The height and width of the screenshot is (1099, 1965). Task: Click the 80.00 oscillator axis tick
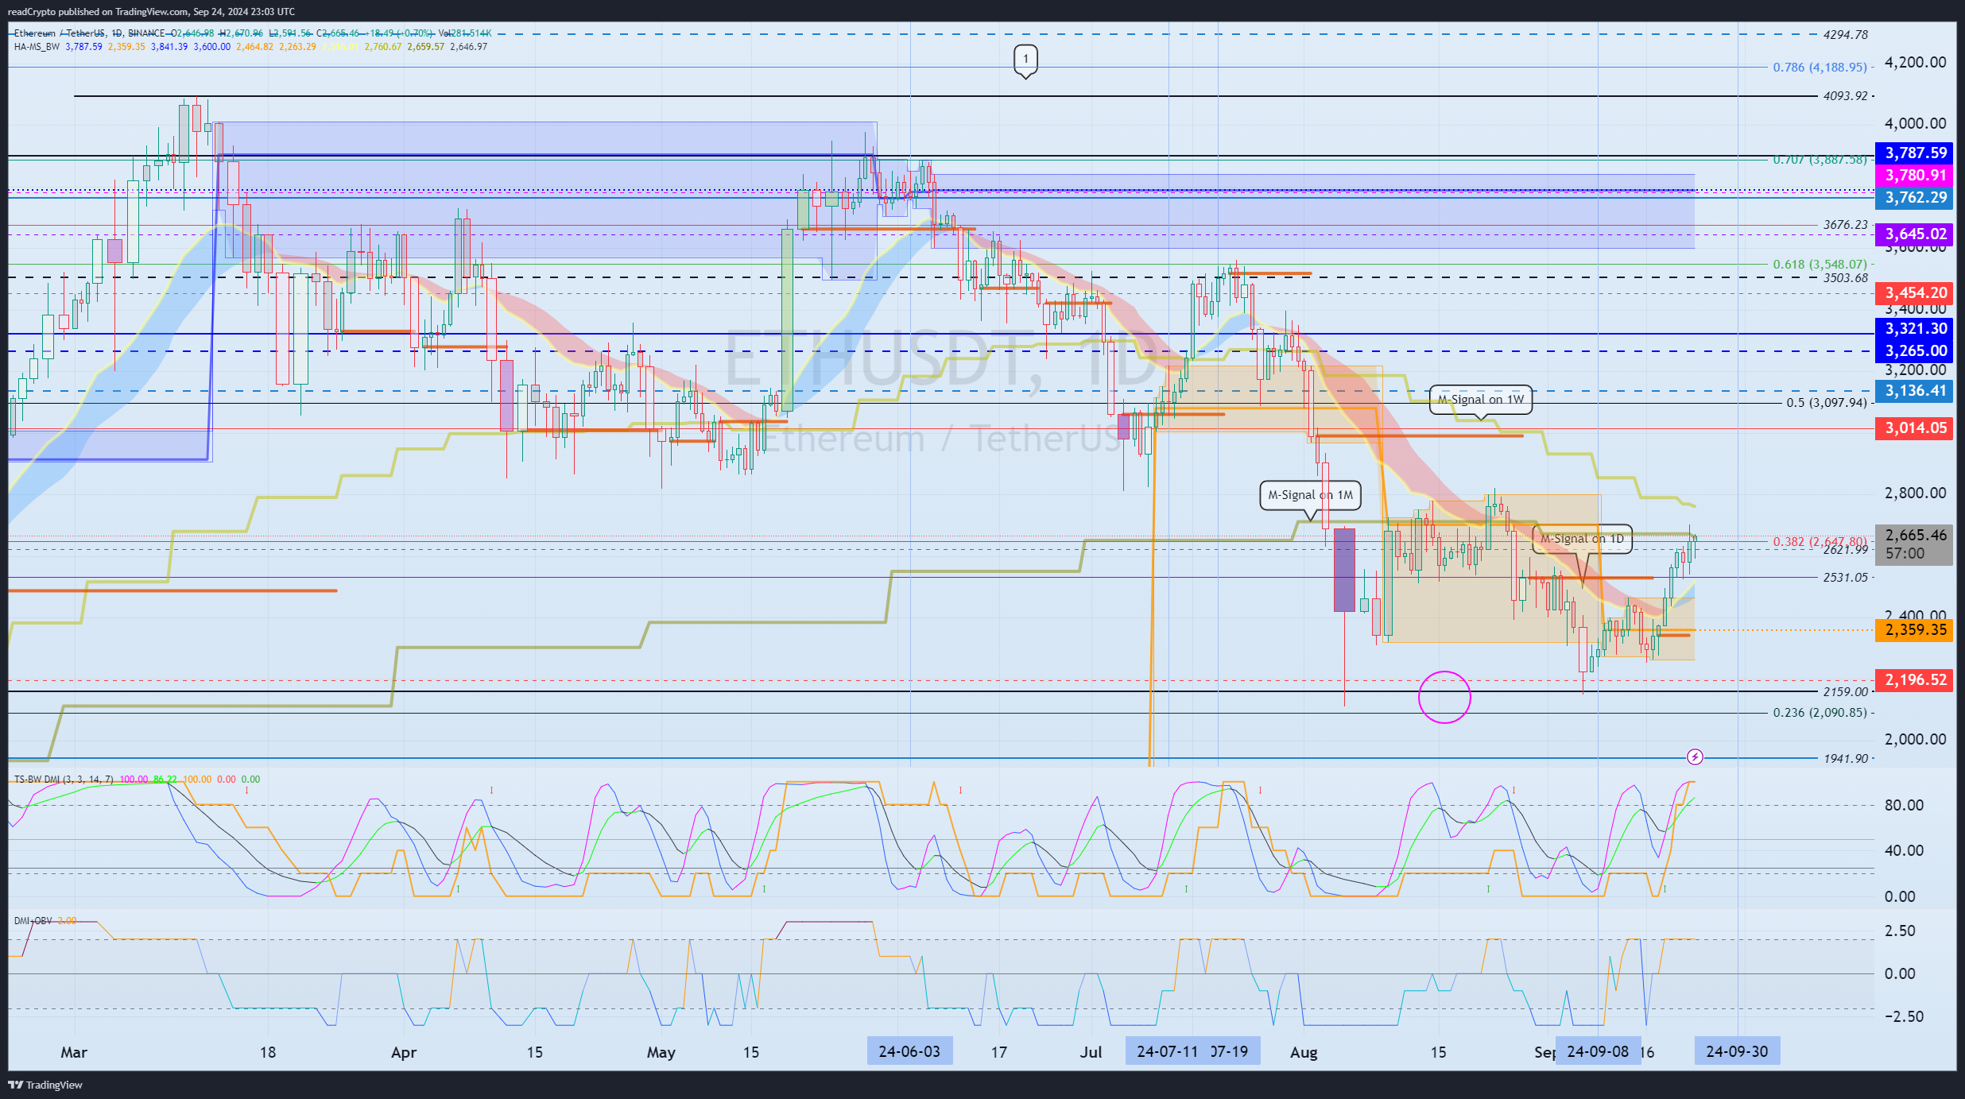(x=1904, y=806)
